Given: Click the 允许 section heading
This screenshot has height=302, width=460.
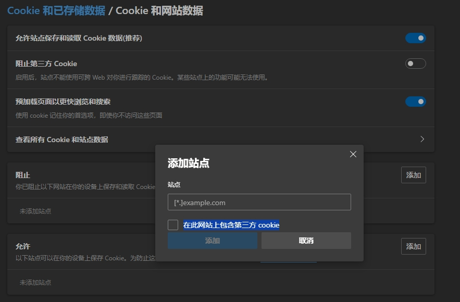Looking at the screenshot, I should point(23,246).
